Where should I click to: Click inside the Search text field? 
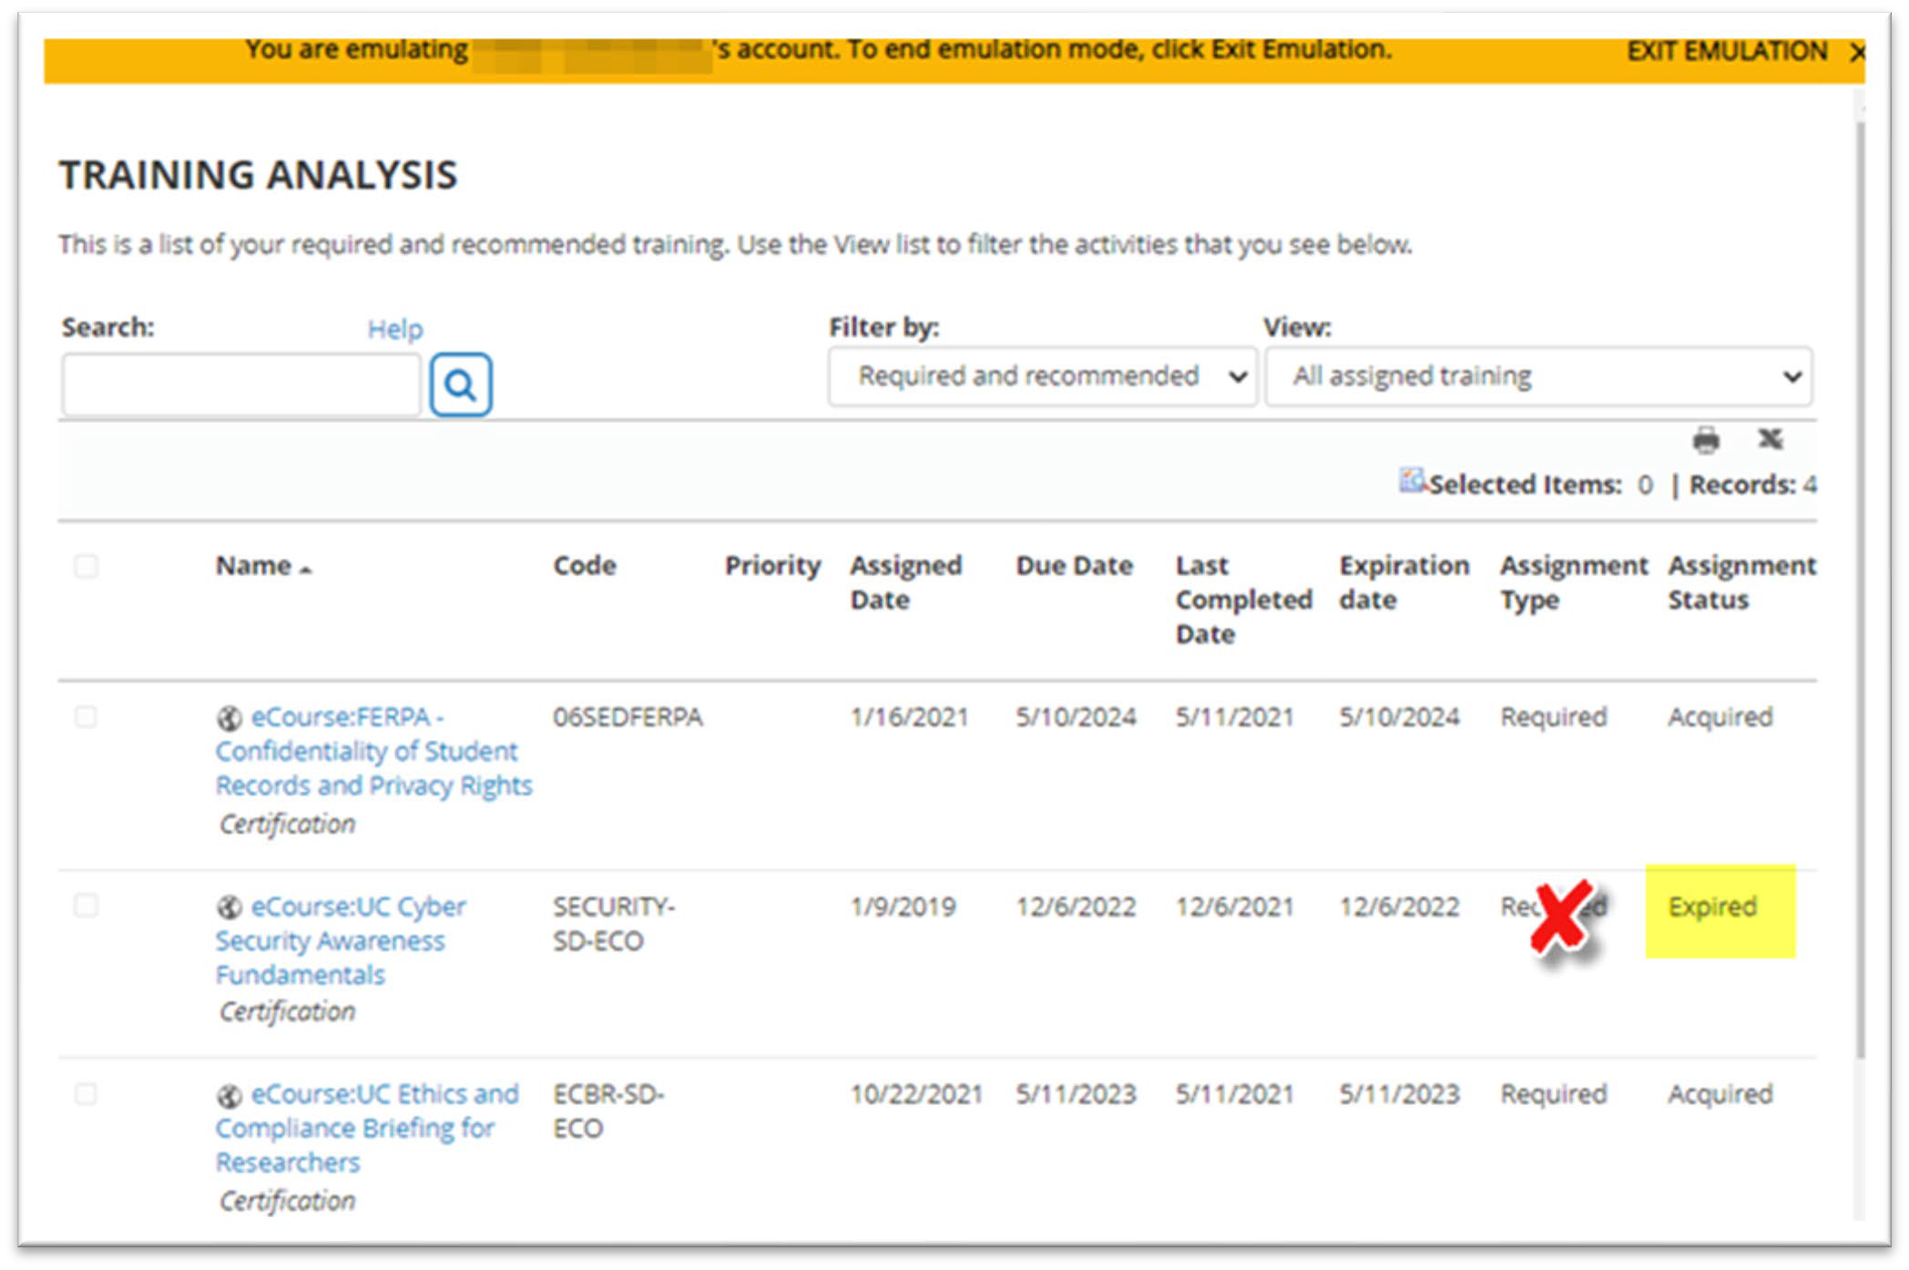(x=241, y=385)
